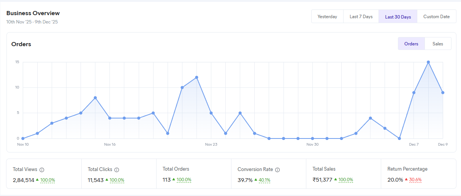Click the info icon beside Total Views
This screenshot has width=461, height=196.
coord(42,170)
